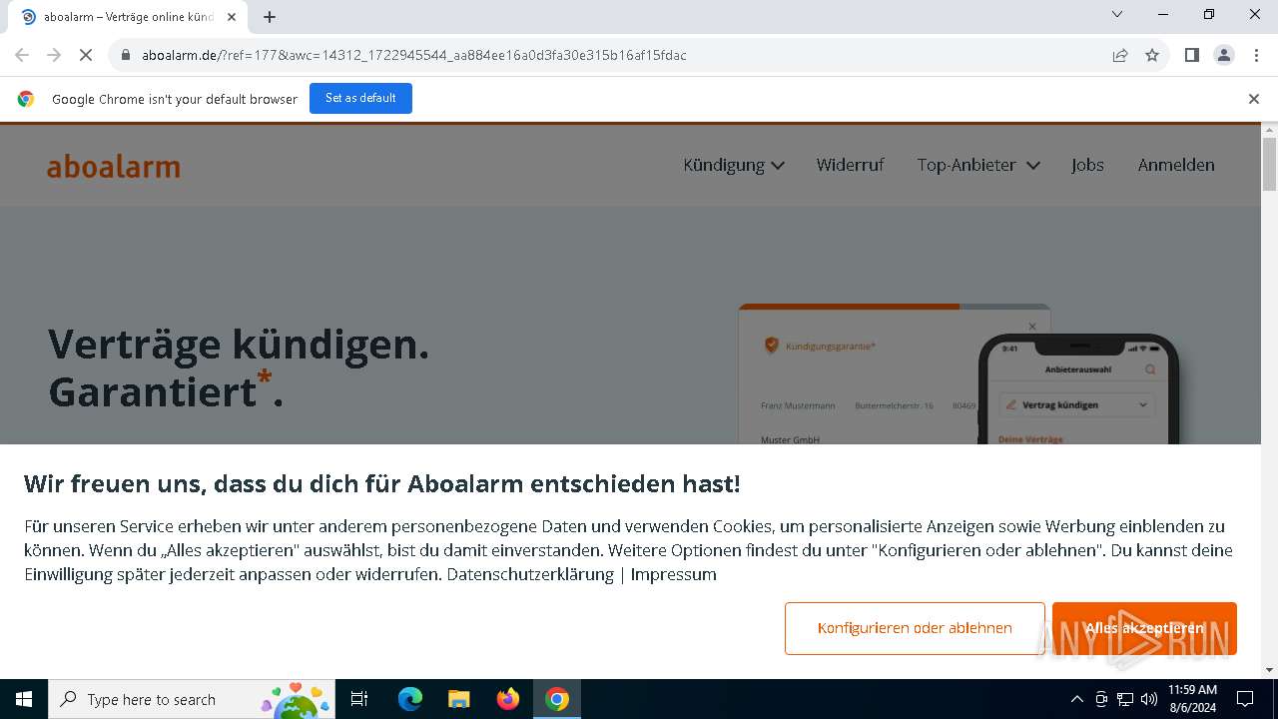
Task: Click the address bar URL
Action: 414,55
